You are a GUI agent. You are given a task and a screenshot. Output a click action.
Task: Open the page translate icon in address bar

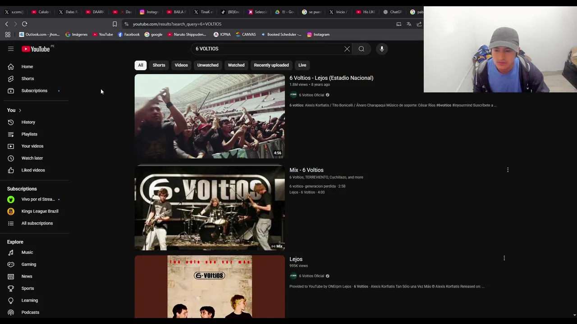(409, 24)
